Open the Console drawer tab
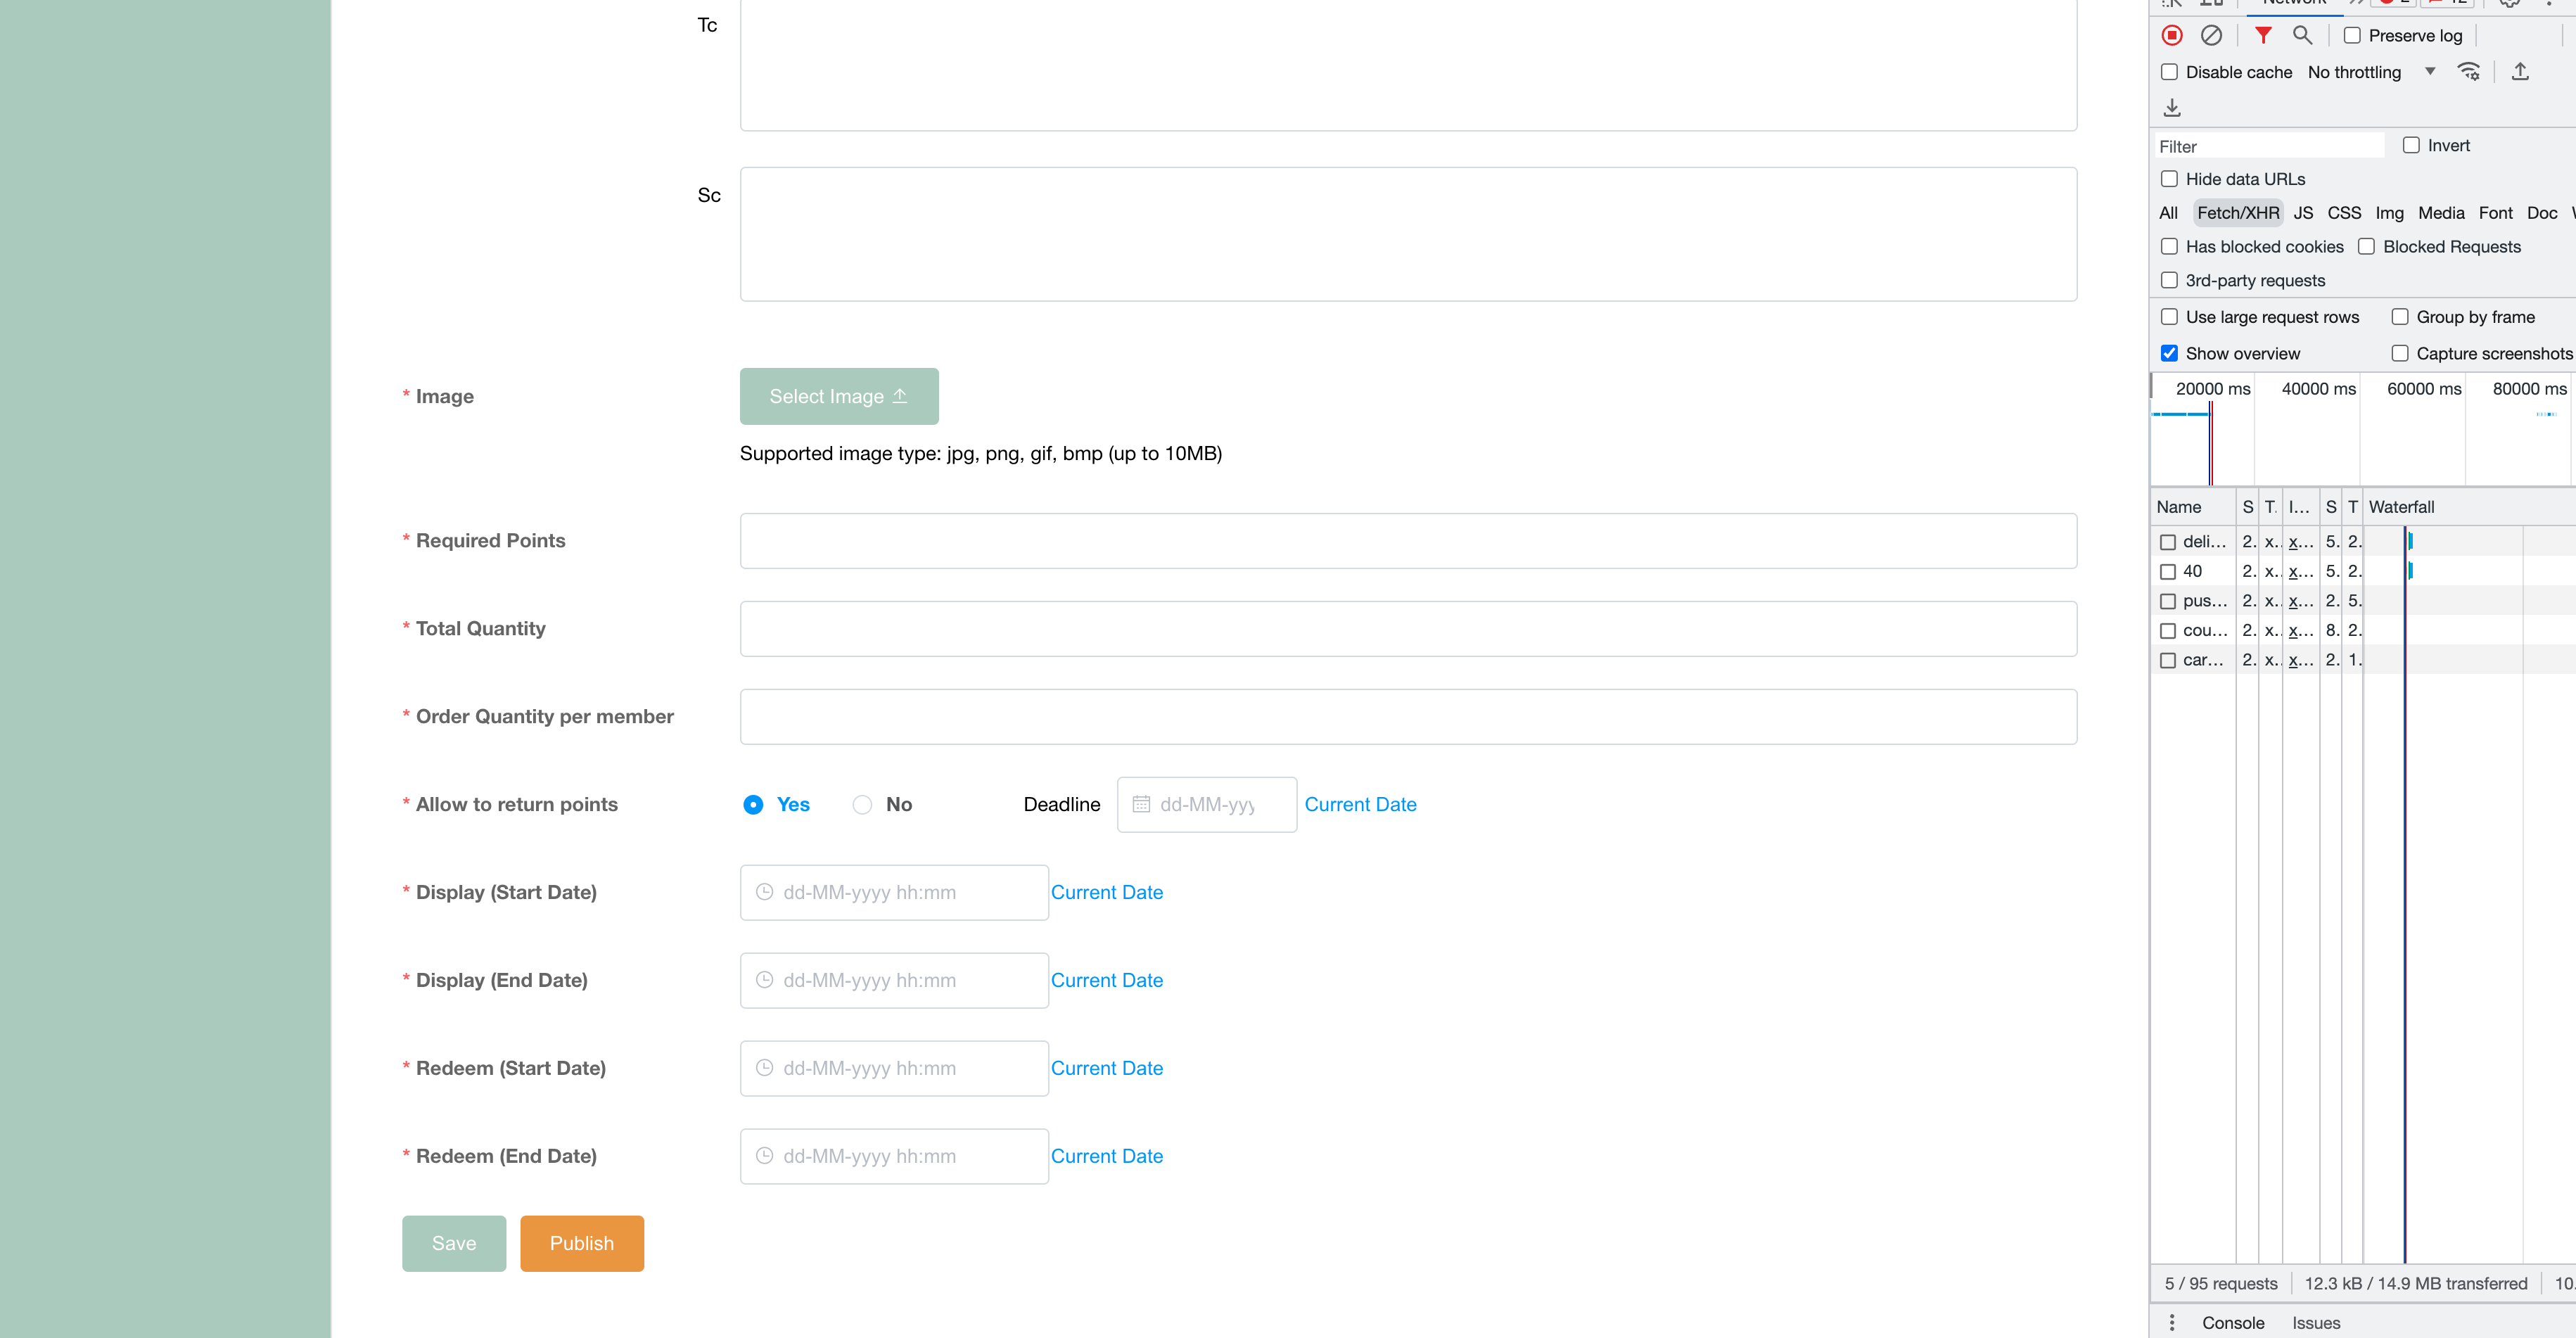Viewport: 2576px width, 1338px height. point(2232,1322)
